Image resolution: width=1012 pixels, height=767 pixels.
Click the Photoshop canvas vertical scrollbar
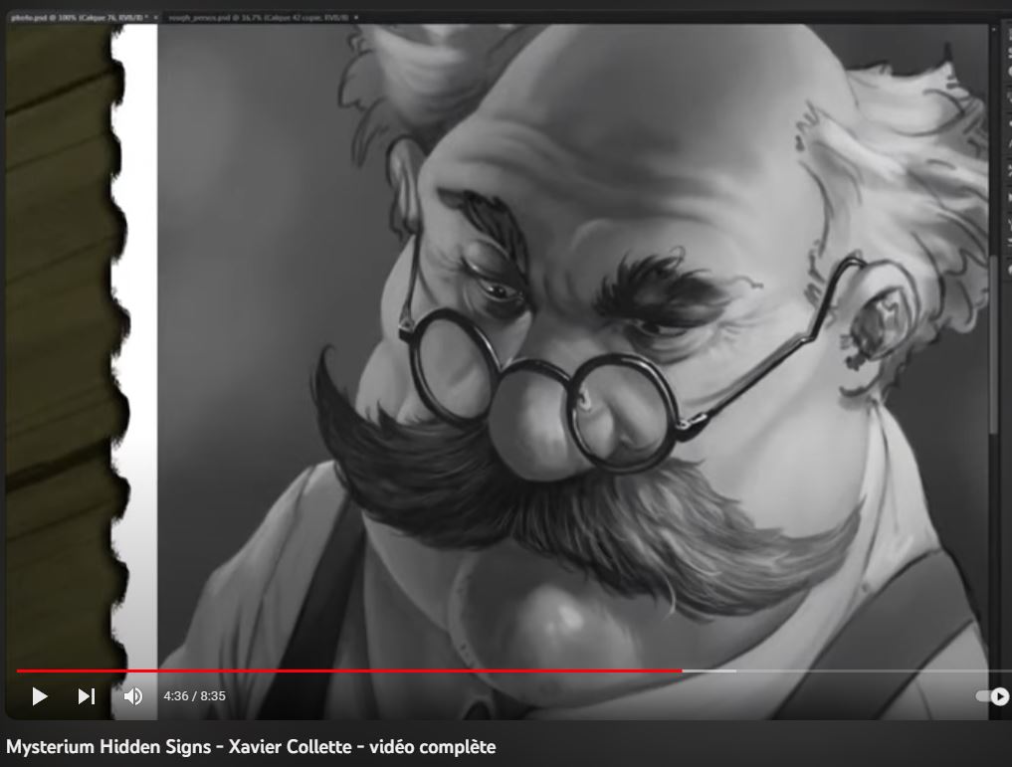(994, 345)
